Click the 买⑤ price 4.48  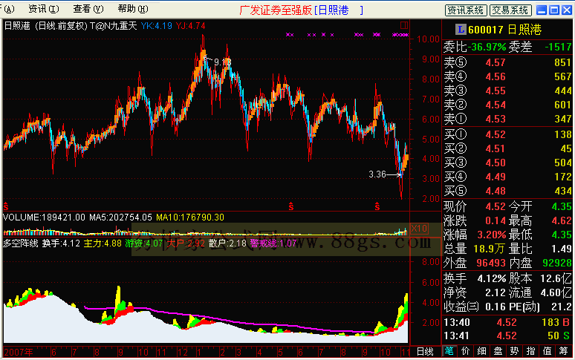[x=496, y=191]
